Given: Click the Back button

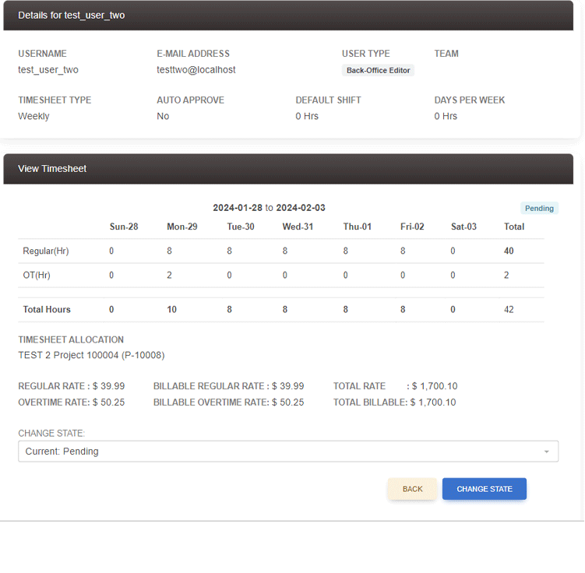Looking at the screenshot, I should (x=412, y=489).
